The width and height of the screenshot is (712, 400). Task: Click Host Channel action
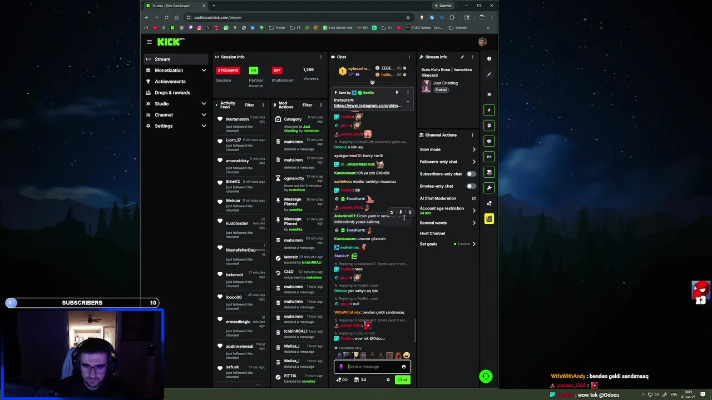(x=432, y=233)
